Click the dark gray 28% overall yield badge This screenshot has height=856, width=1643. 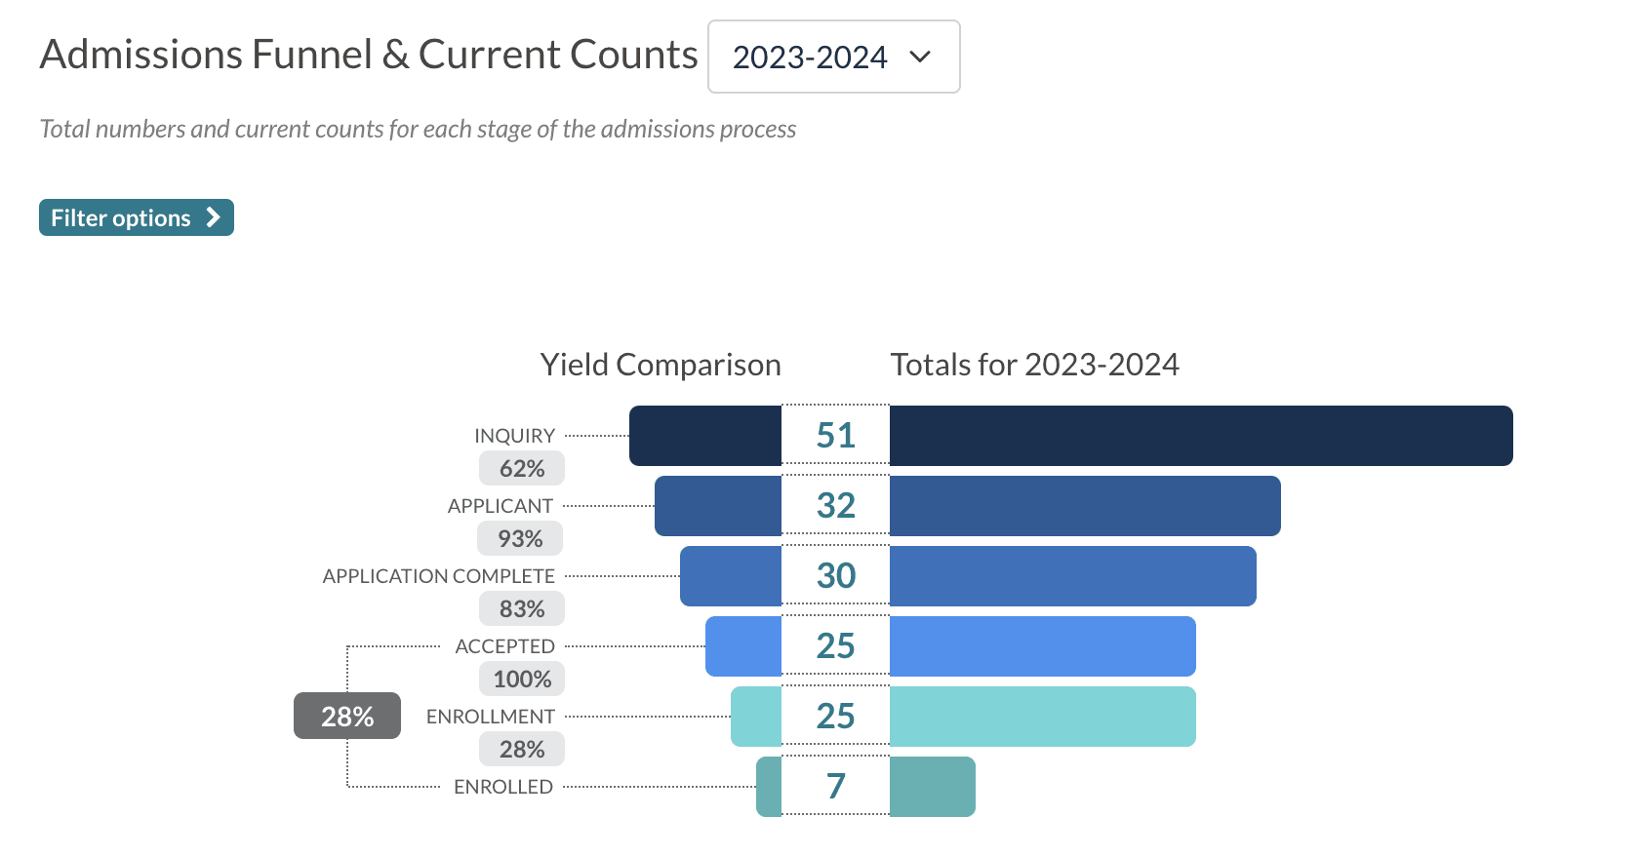(x=347, y=717)
